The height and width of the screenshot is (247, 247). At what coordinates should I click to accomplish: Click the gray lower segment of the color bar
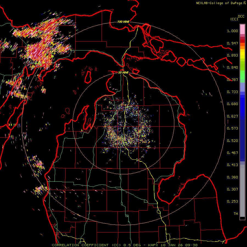pos(242,191)
